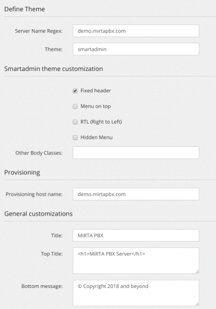The image size is (216, 309).
Task: Click the Other Body Classes field
Action: pyautogui.click(x=136, y=153)
